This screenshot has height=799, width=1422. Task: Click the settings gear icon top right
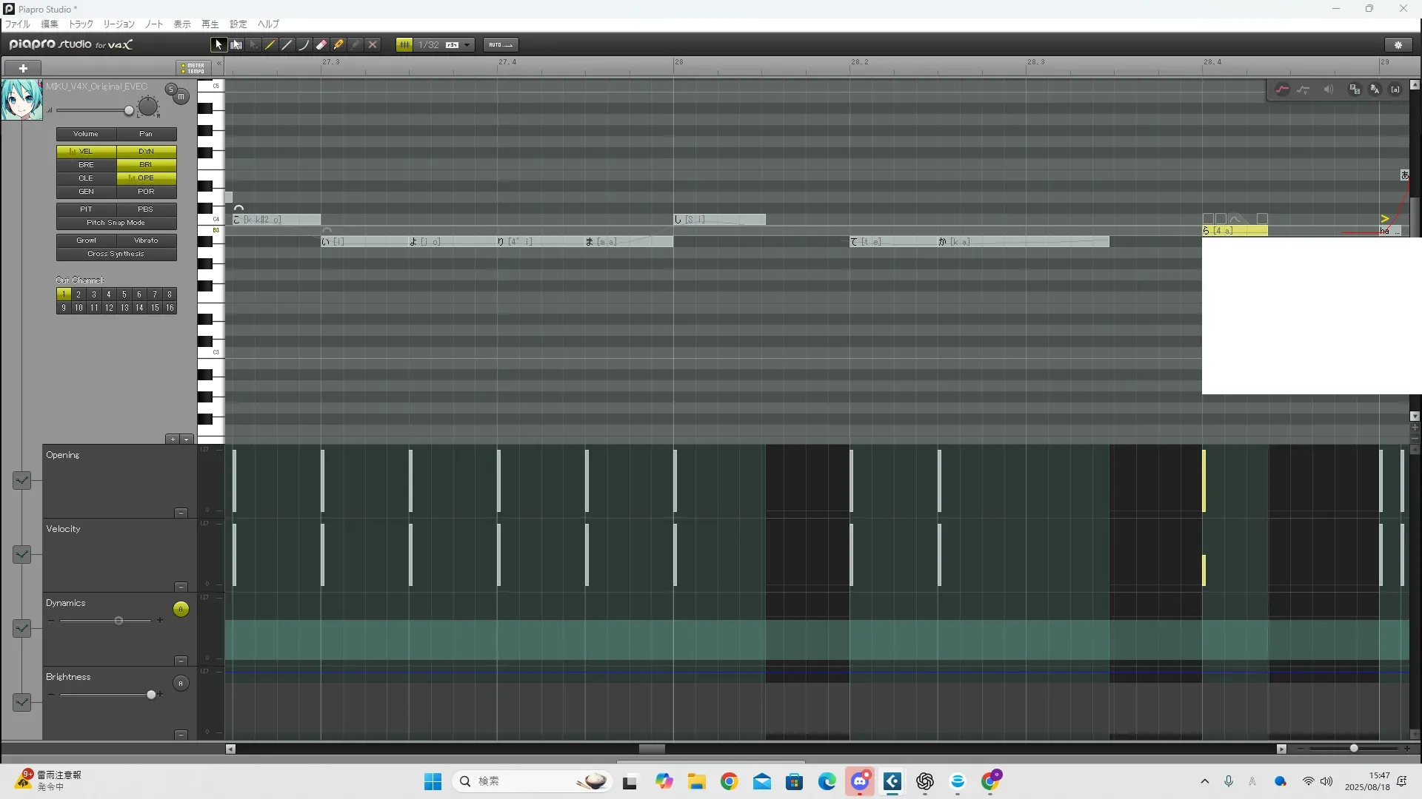coord(1398,45)
